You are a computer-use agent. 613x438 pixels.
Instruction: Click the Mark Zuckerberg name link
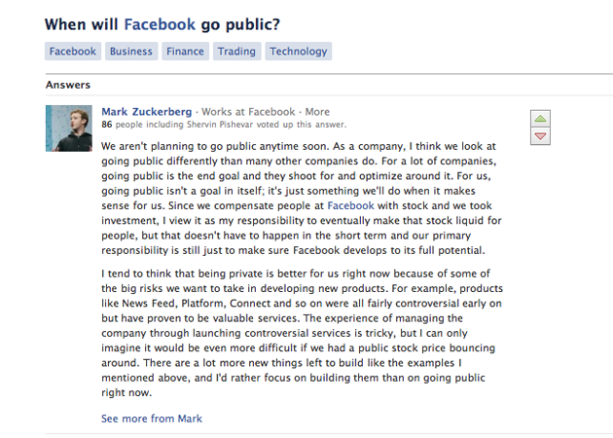(x=147, y=112)
